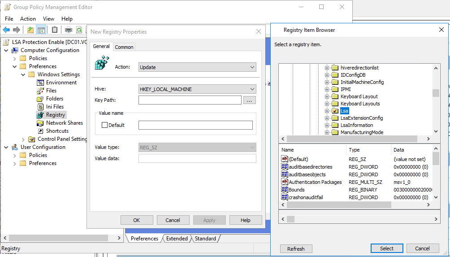Click the Back arrow toolbar icon
The image size is (450, 257).
(6, 30)
